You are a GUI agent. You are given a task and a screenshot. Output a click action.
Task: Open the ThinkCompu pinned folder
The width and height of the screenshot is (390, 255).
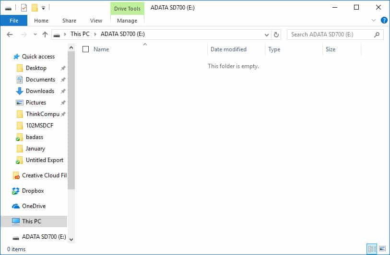(43, 114)
